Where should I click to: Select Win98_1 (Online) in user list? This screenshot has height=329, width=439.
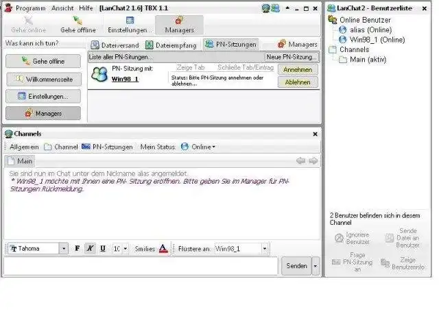click(x=372, y=40)
